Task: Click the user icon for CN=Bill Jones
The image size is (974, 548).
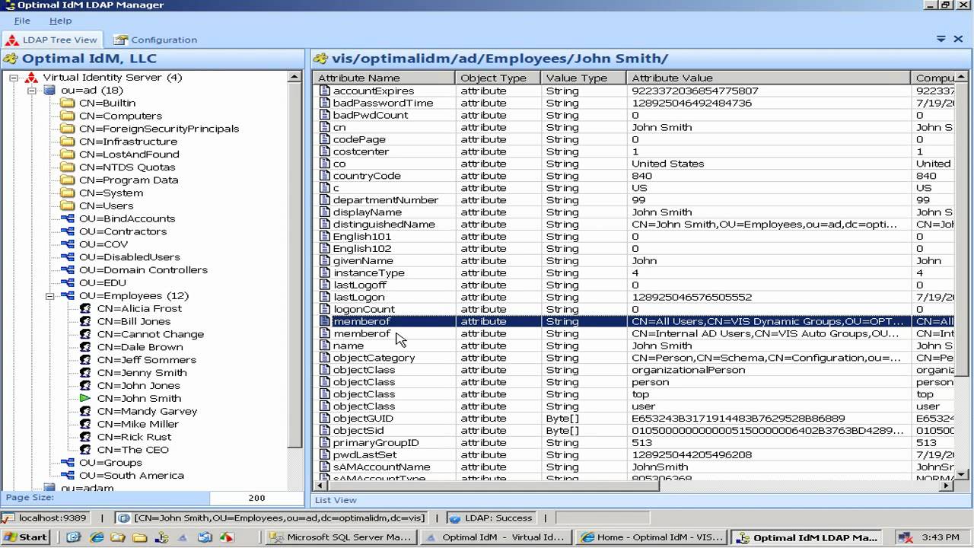Action: pos(85,322)
